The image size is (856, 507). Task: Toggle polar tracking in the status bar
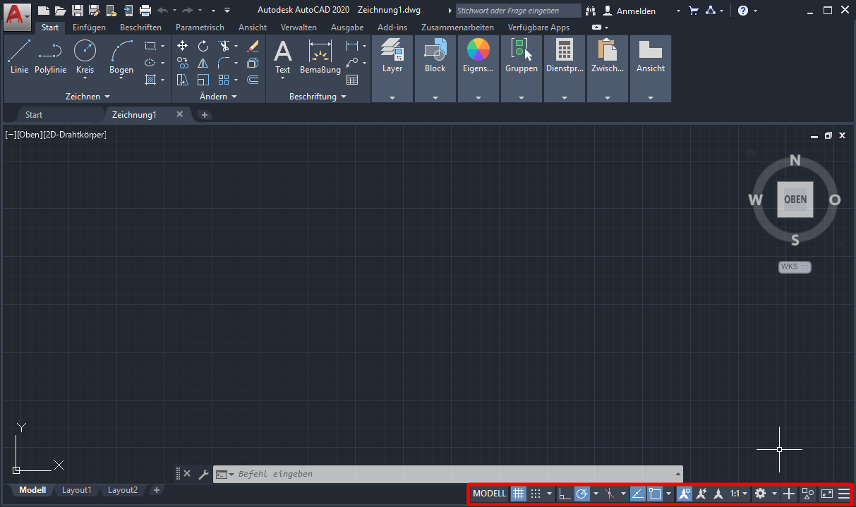click(582, 494)
